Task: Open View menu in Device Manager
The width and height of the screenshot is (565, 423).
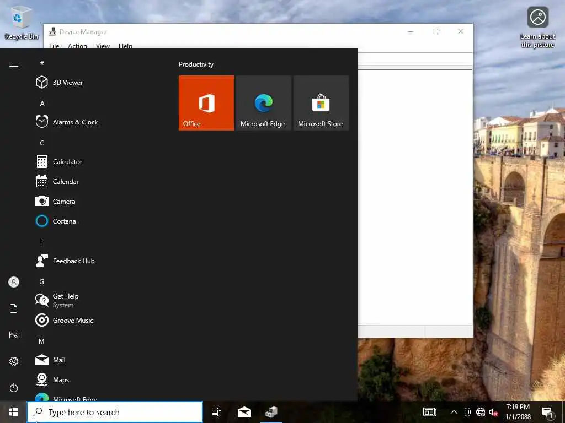Action: 103,46
